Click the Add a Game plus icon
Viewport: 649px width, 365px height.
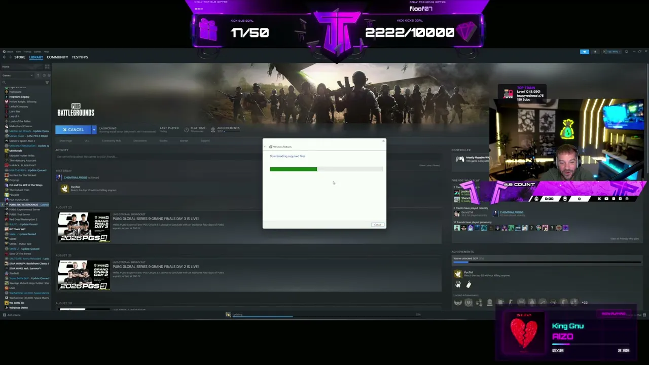point(4,315)
